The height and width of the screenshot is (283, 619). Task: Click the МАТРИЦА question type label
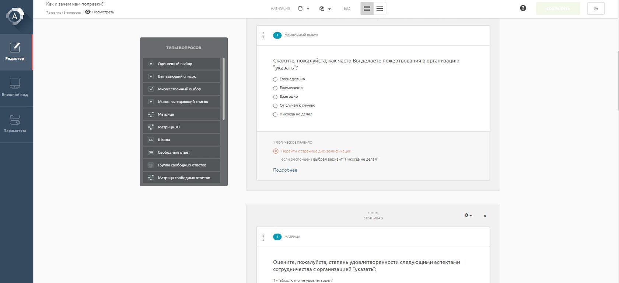[x=292, y=237]
